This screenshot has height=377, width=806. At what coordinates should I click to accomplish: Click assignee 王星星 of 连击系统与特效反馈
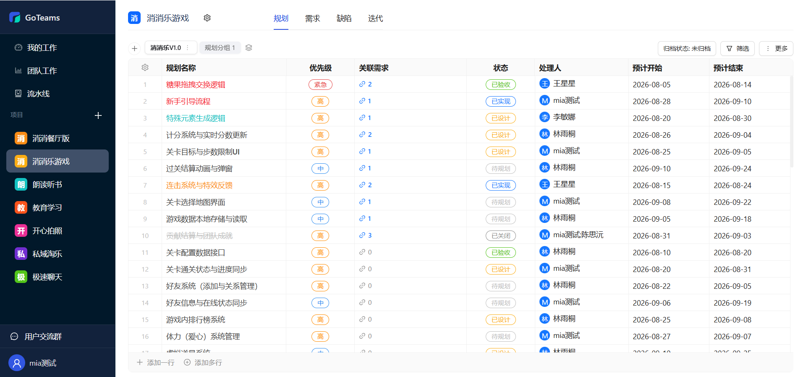point(557,184)
